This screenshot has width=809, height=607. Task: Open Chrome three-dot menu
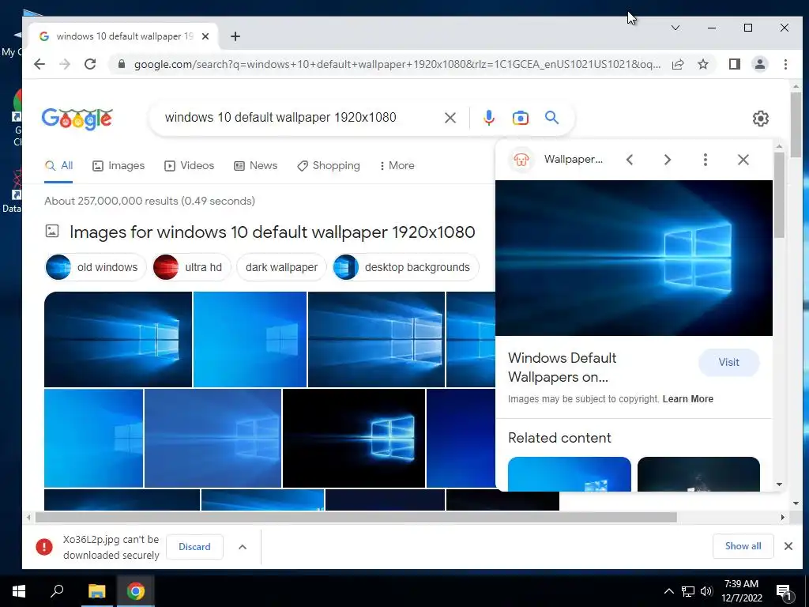(x=785, y=64)
